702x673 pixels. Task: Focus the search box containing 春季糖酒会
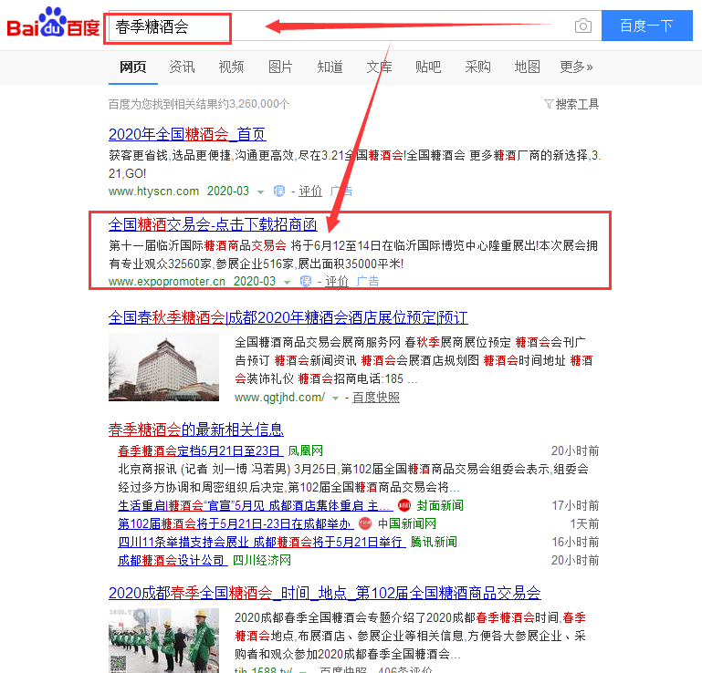169,26
